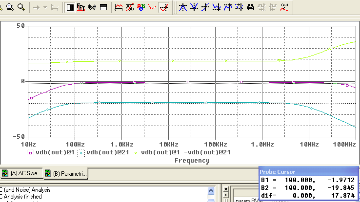Toggle the FFT Fourier transform button

click(x=81, y=7)
